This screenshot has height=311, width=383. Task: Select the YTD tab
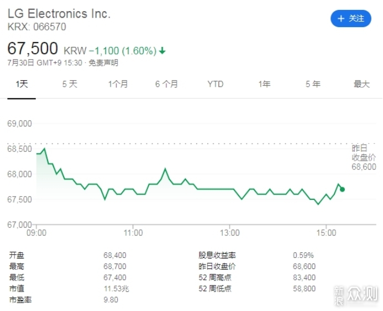click(x=215, y=84)
